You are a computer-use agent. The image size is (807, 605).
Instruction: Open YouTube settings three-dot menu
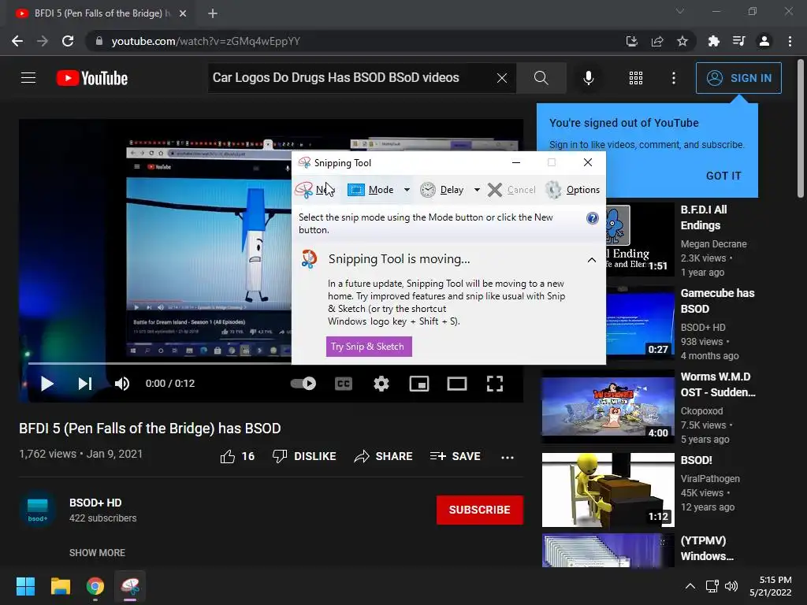point(674,78)
